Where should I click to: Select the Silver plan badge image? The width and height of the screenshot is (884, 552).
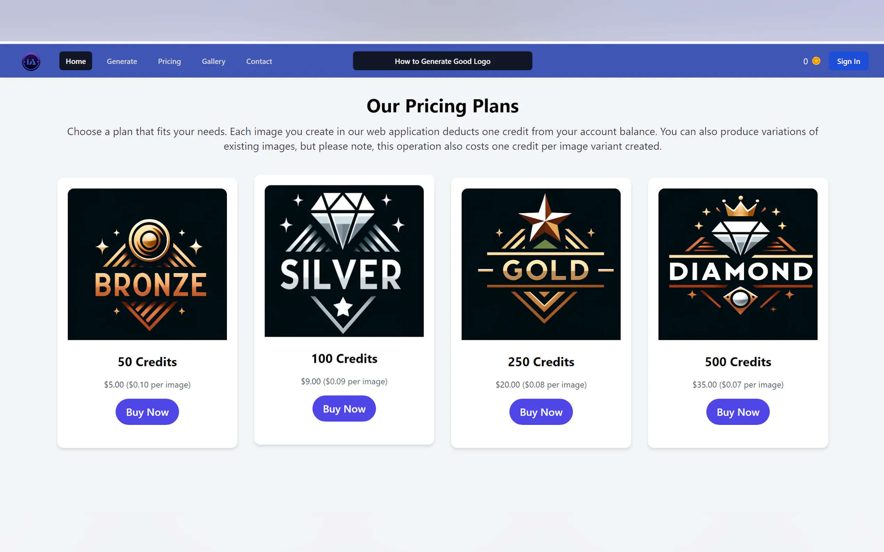pos(344,261)
